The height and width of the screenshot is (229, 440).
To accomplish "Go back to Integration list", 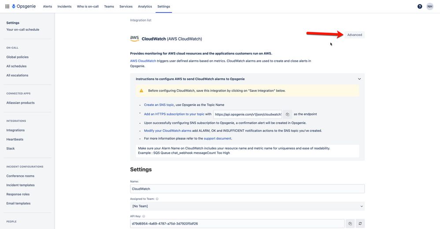I will 141,20.
